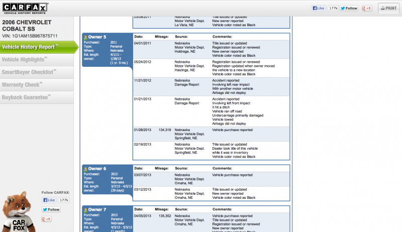
Task: Open the Vehicle History Report tab
Action: 39,47
